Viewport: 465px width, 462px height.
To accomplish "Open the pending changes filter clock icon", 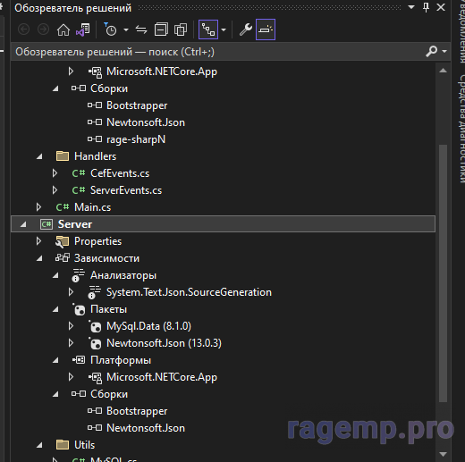I will pos(111,29).
